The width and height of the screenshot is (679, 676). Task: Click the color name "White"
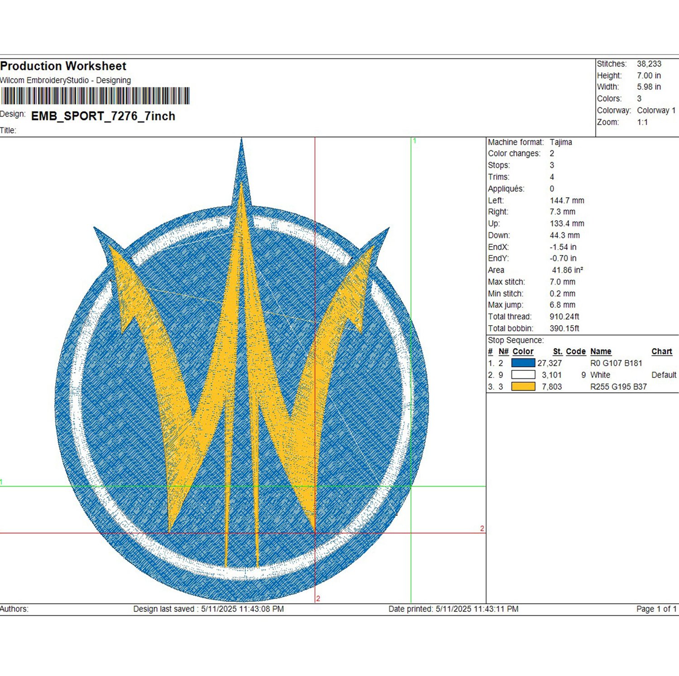click(x=600, y=375)
